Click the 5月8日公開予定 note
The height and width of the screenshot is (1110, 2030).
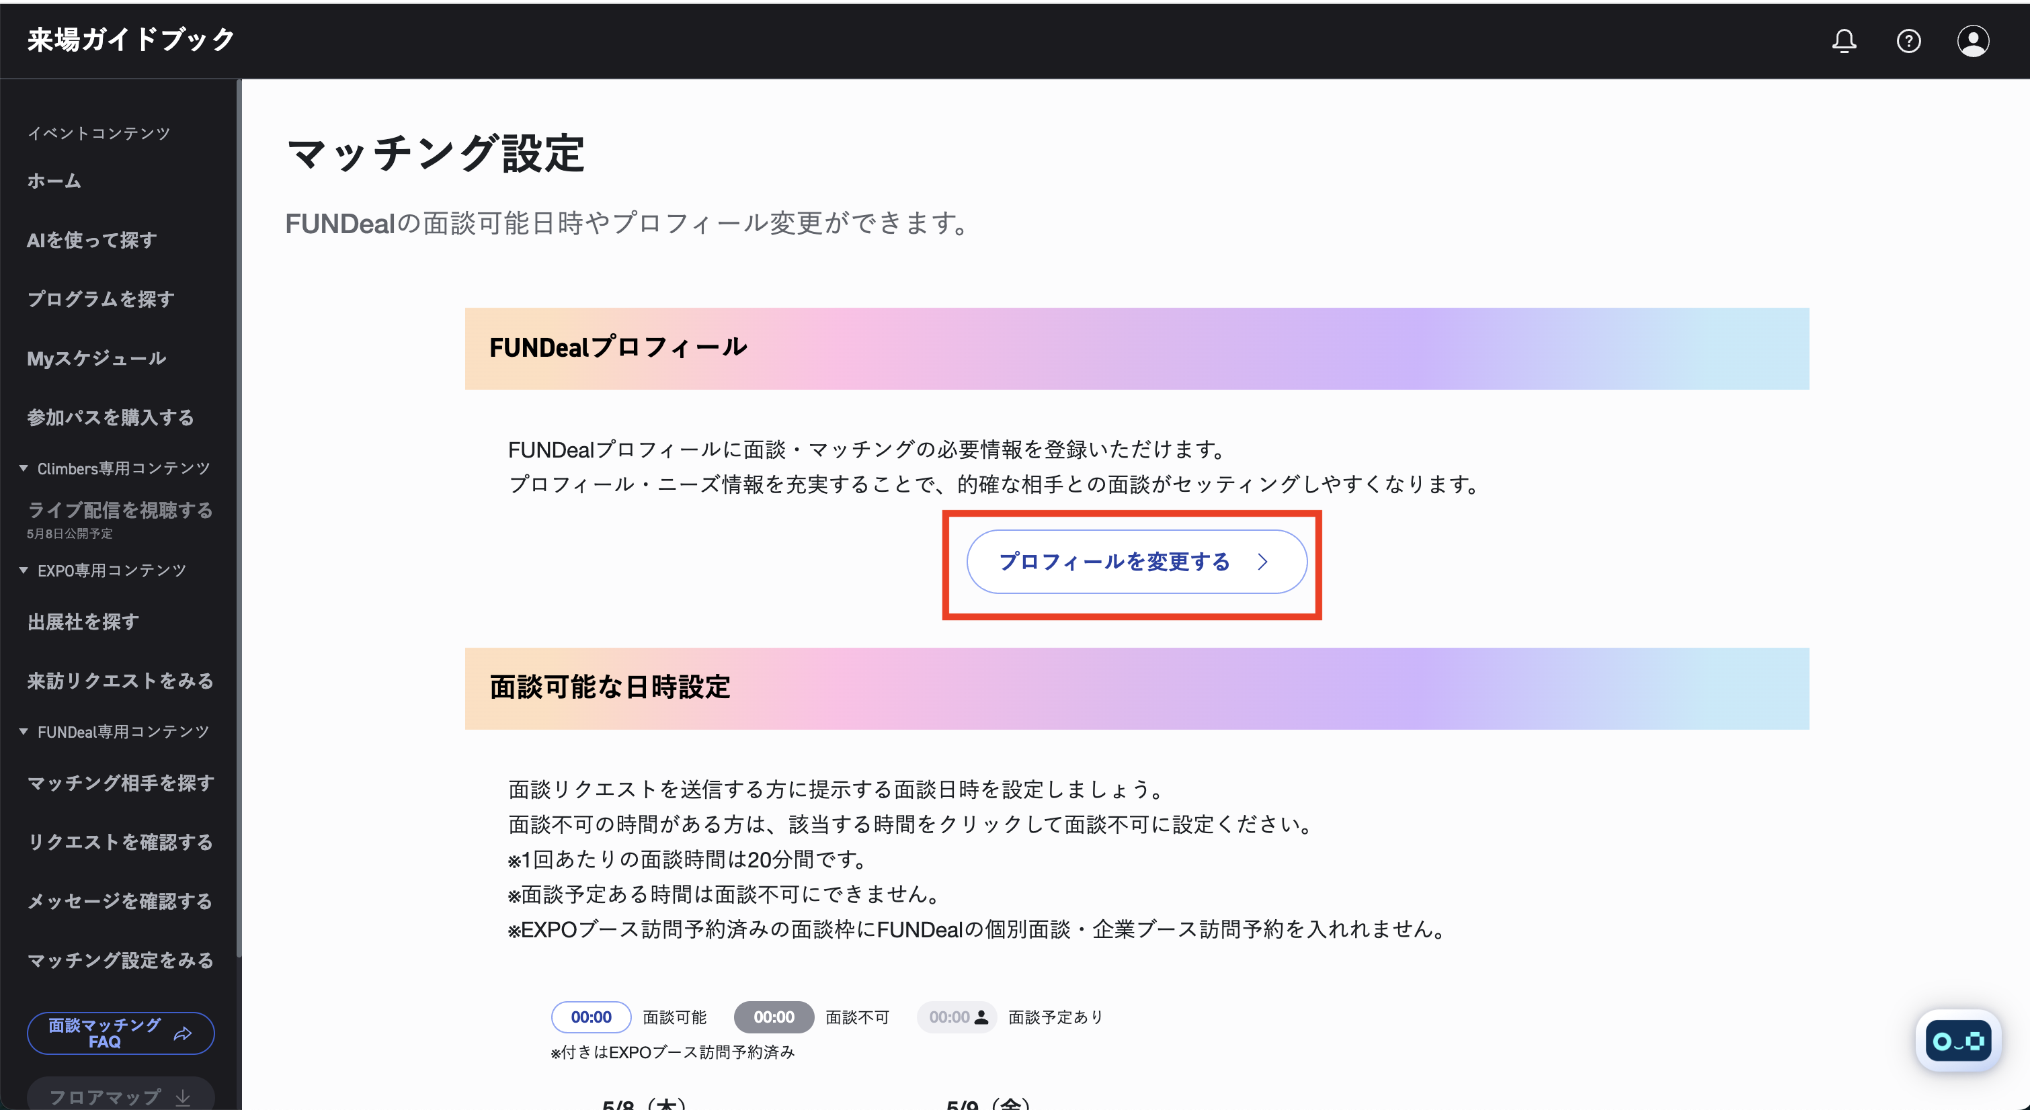(x=69, y=533)
